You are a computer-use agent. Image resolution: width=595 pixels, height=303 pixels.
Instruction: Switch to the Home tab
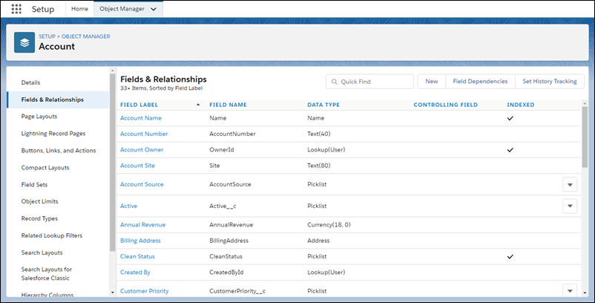coord(79,9)
